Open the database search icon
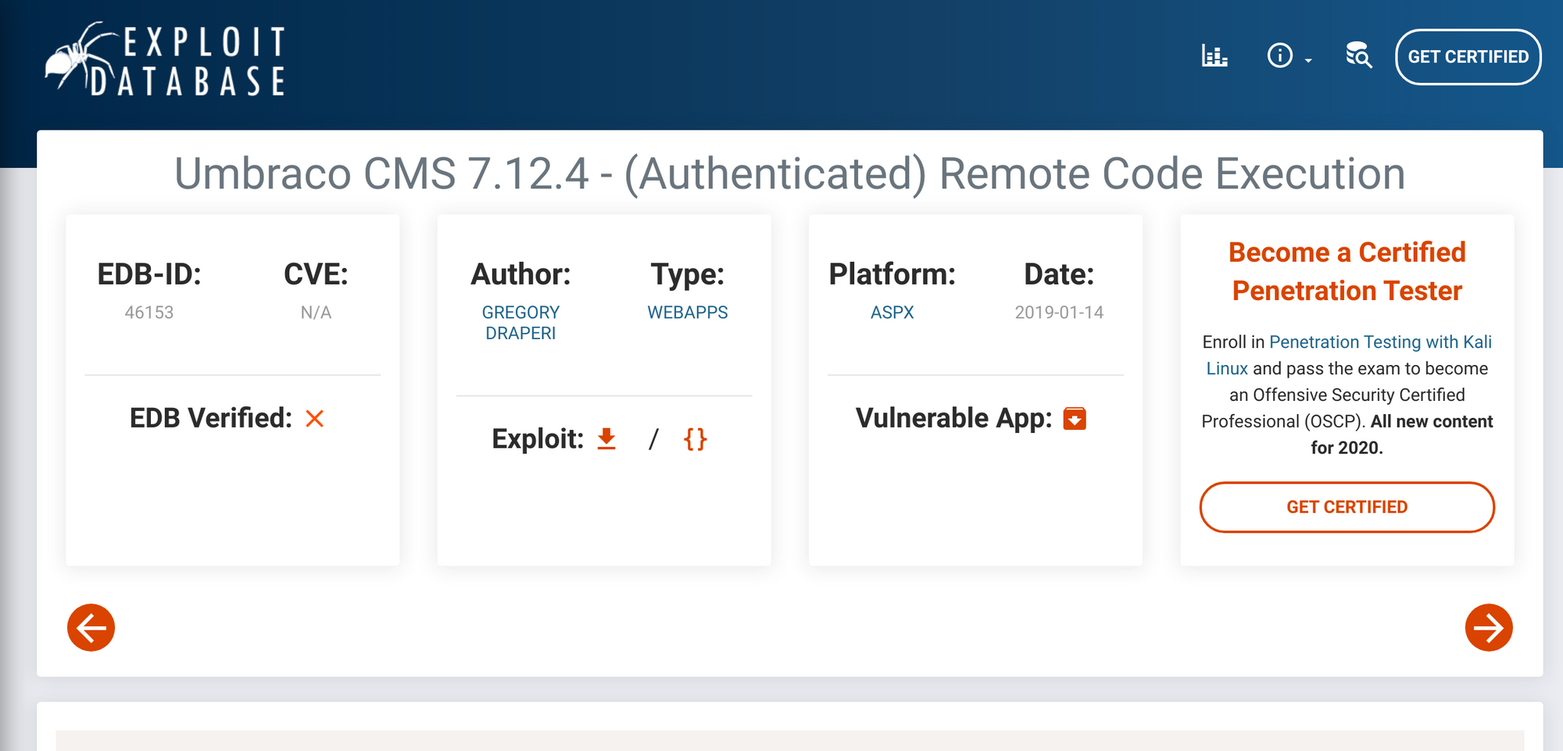This screenshot has height=751, width=1563. (x=1358, y=56)
